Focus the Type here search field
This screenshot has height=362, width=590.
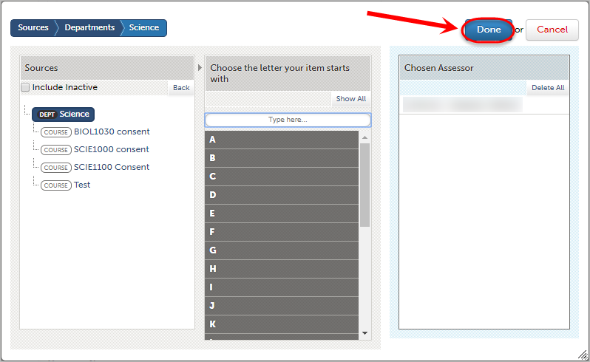(288, 120)
